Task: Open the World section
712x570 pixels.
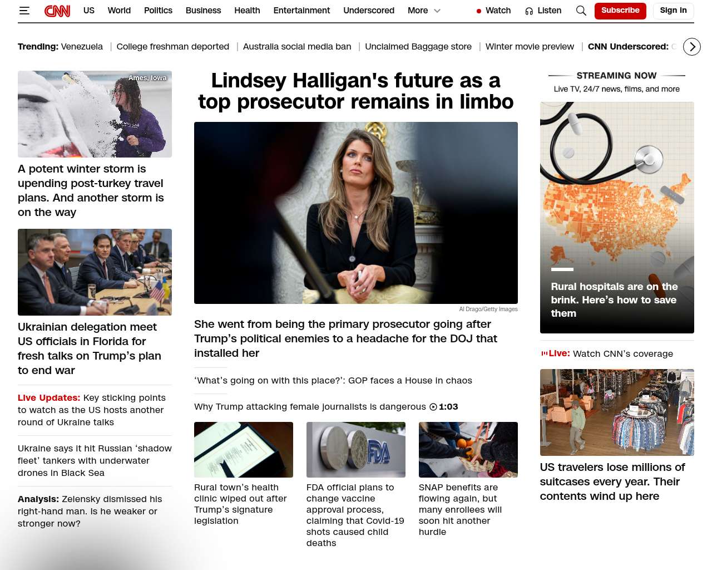Action: tap(119, 11)
